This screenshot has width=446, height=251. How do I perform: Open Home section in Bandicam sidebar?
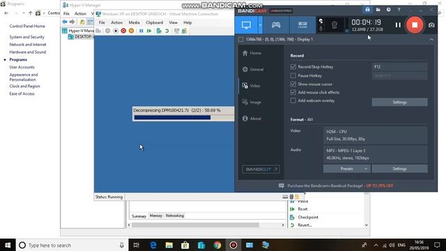pos(252,53)
